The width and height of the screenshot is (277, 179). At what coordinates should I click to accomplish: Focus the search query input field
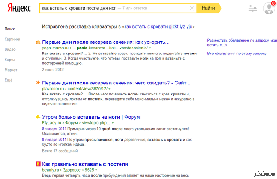pyautogui.click(x=117, y=8)
